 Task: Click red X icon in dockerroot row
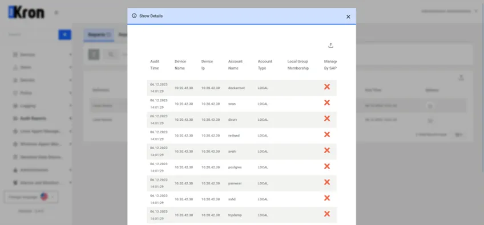(327, 87)
